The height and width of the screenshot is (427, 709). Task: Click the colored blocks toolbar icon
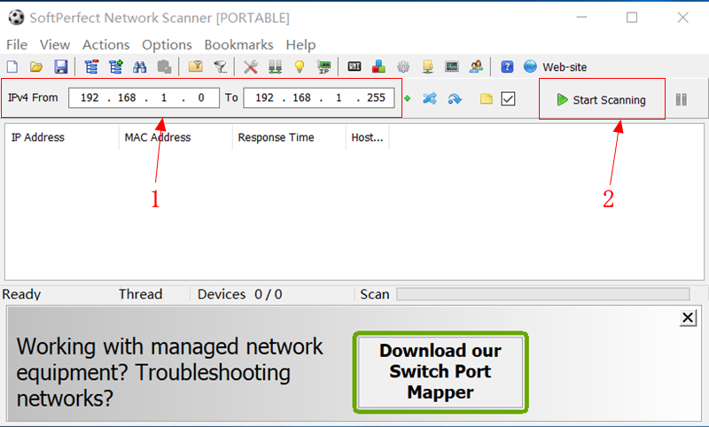379,66
